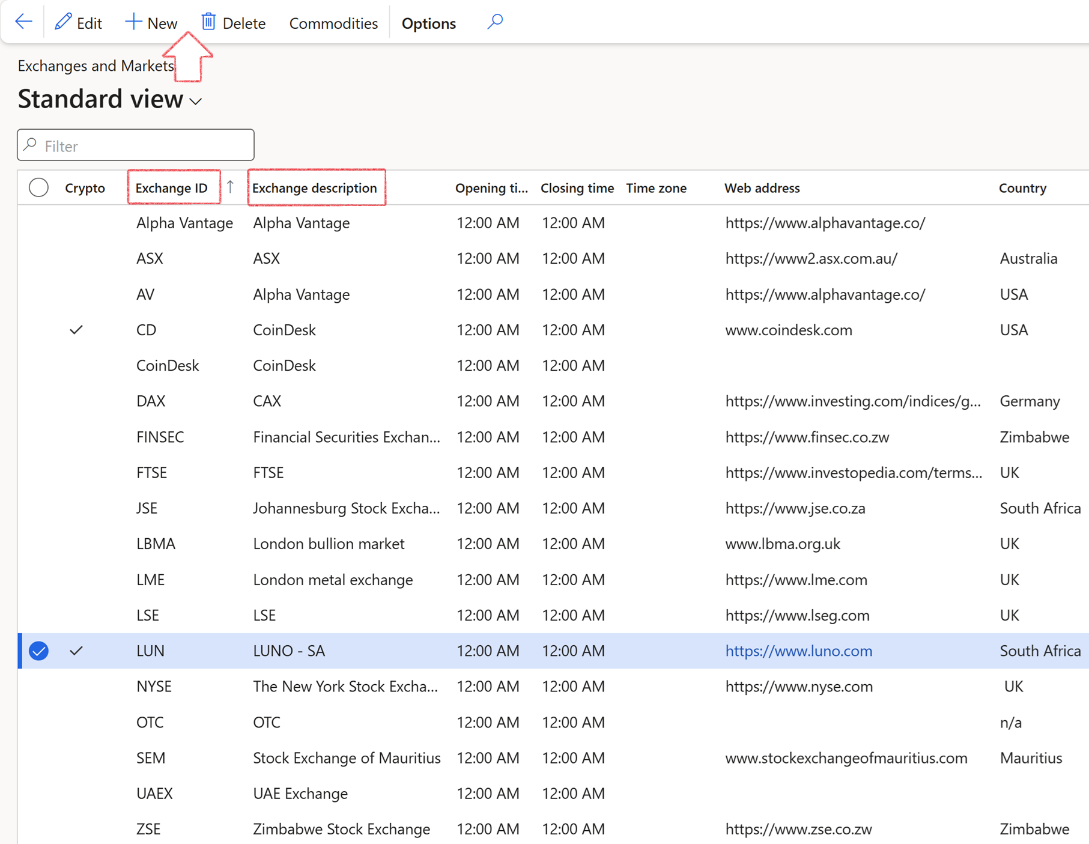
Task: Select the DAX exchange ID cell
Action: (151, 401)
